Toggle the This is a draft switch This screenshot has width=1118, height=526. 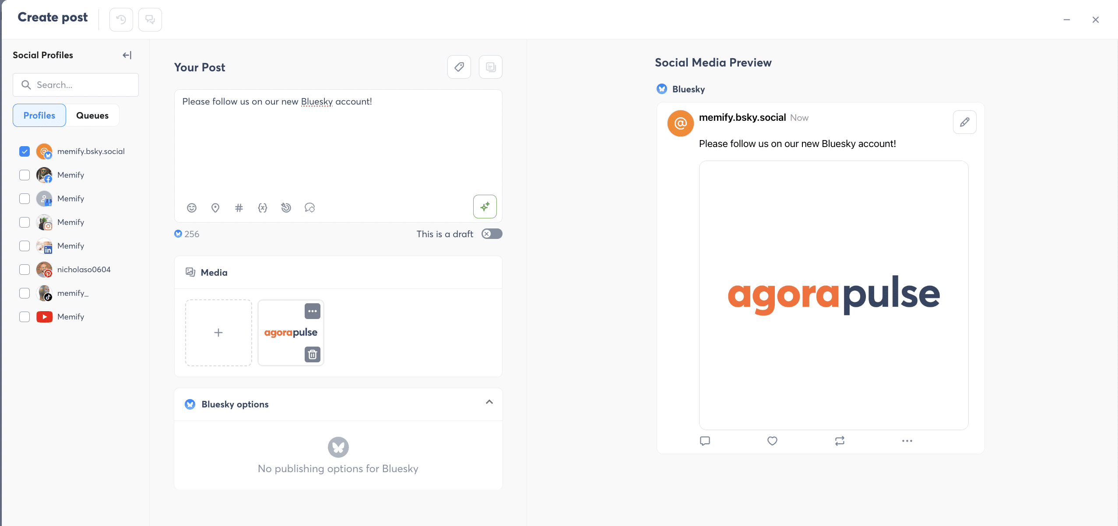[492, 234]
